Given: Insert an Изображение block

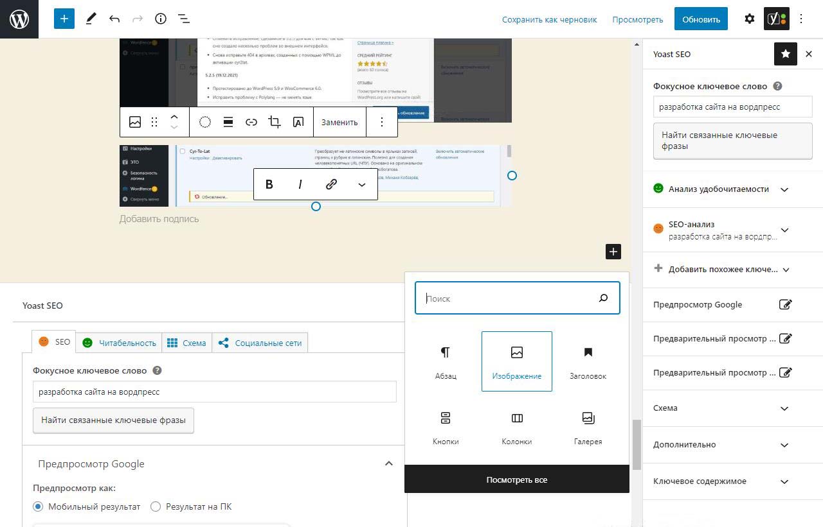Looking at the screenshot, I should pos(516,361).
